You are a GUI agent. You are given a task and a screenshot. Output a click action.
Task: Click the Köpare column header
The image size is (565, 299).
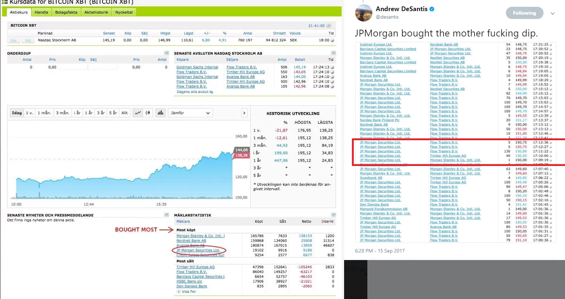point(183,60)
